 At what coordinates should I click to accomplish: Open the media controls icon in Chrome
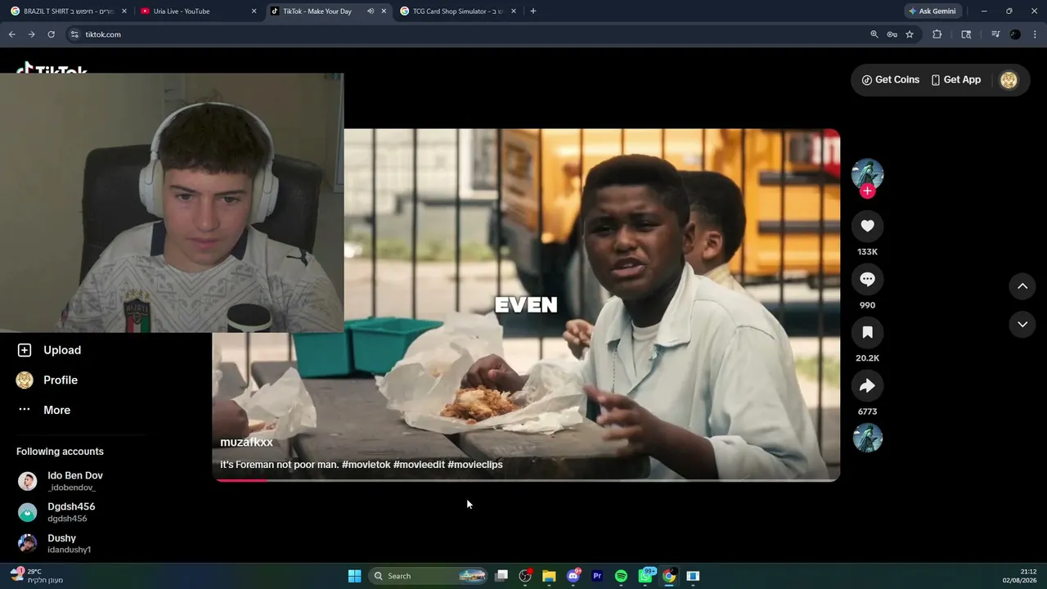point(995,34)
